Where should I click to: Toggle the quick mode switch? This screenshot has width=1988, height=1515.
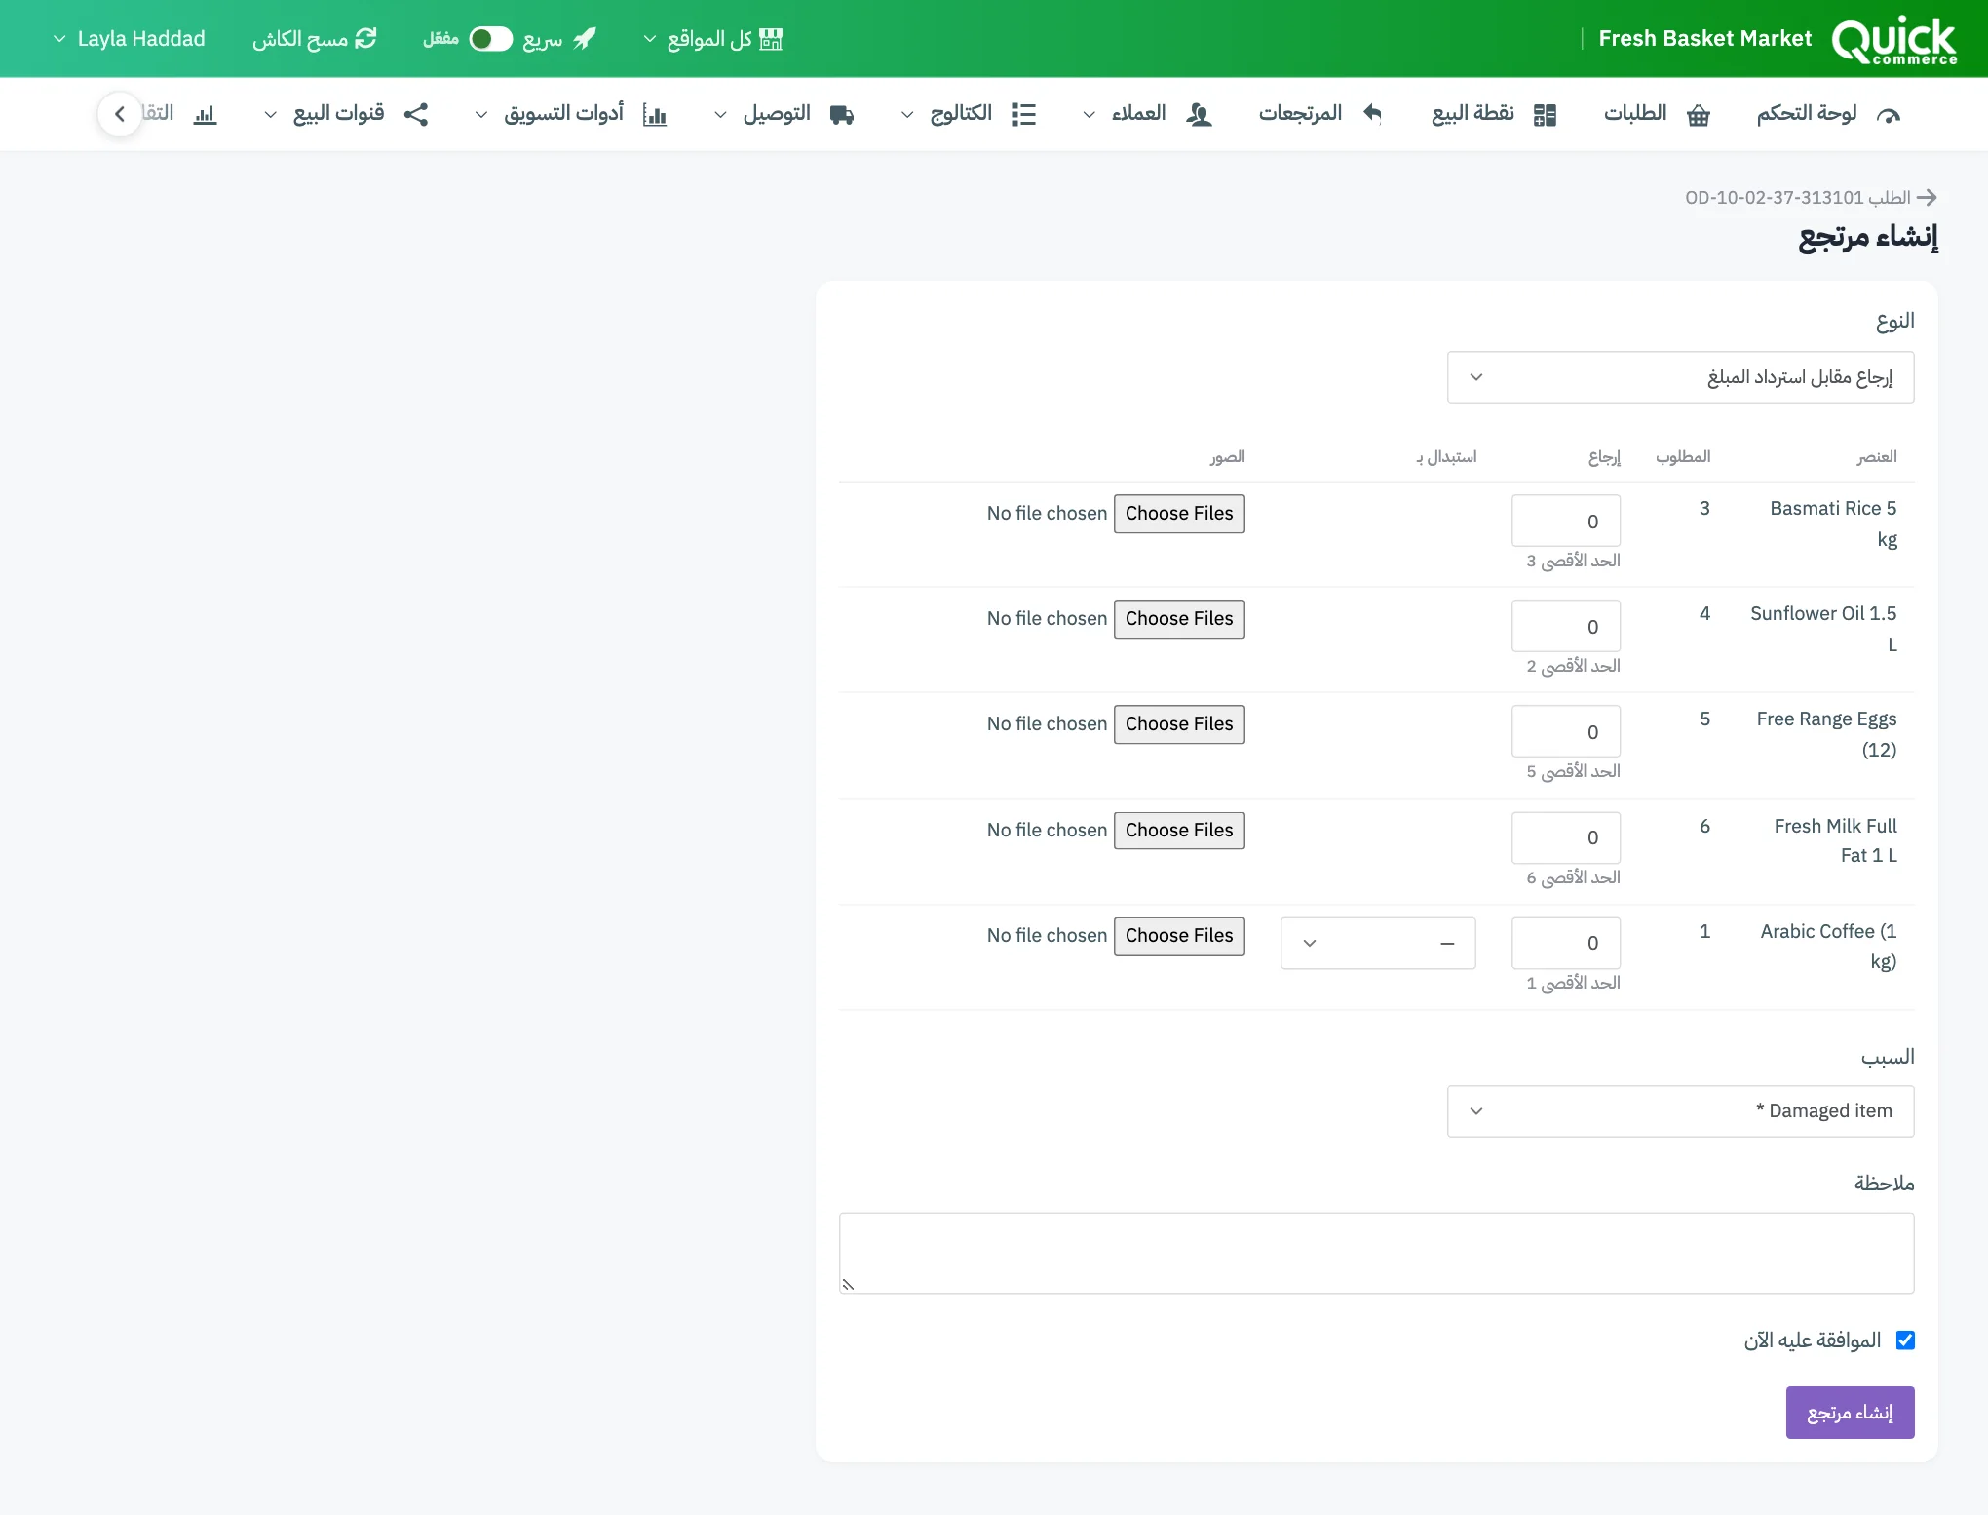pyautogui.click(x=490, y=39)
